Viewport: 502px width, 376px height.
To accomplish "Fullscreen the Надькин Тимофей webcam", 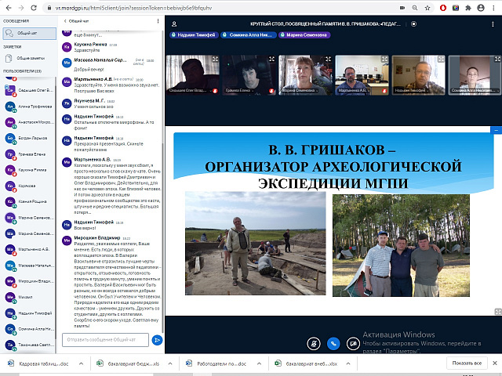I will [441, 60].
